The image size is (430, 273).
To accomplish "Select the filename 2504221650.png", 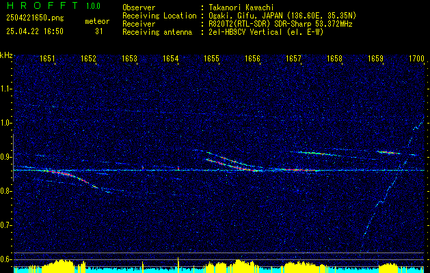I will [x=35, y=18].
